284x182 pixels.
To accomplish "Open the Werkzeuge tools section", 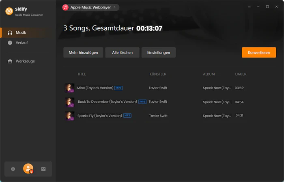I will pyautogui.click(x=25, y=61).
